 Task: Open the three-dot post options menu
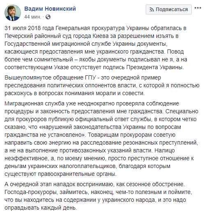coord(198,8)
